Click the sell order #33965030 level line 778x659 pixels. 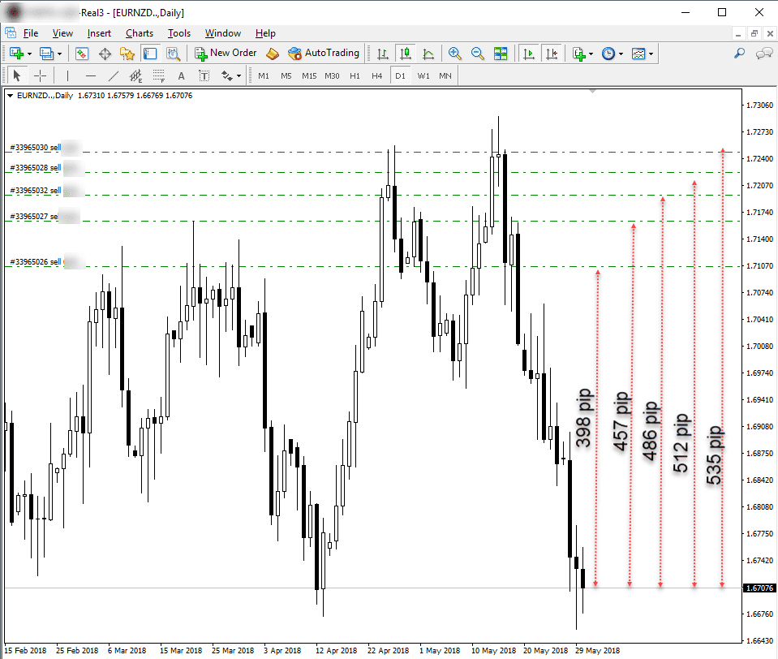(x=325, y=152)
